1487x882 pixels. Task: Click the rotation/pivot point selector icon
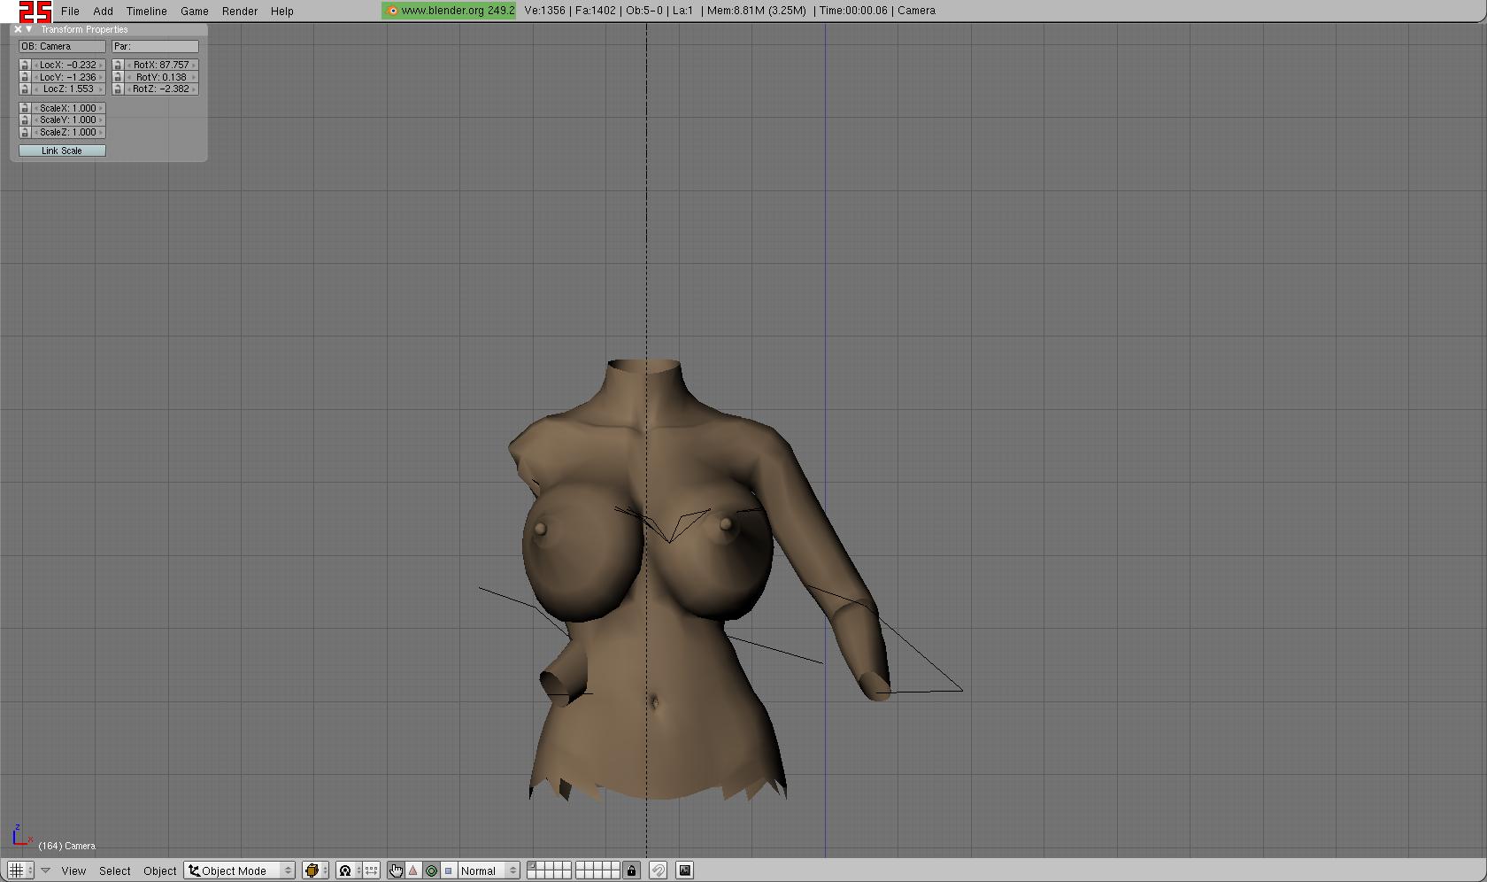[x=345, y=870]
